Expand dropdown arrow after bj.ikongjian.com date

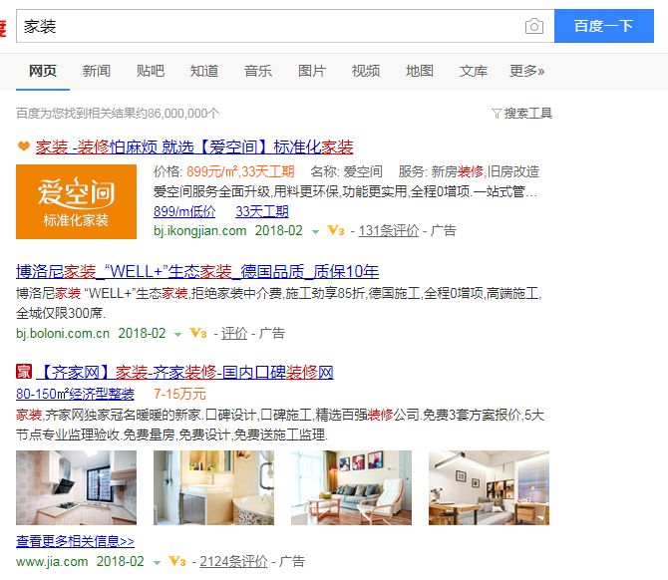coord(316,232)
